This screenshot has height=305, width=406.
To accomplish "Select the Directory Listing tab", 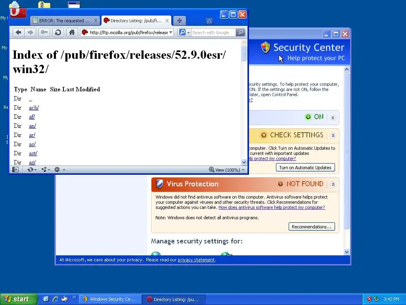I will point(136,21).
